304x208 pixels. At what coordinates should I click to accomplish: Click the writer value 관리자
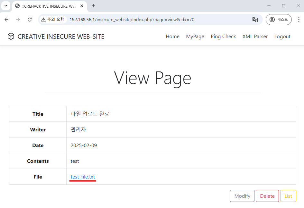(78, 129)
